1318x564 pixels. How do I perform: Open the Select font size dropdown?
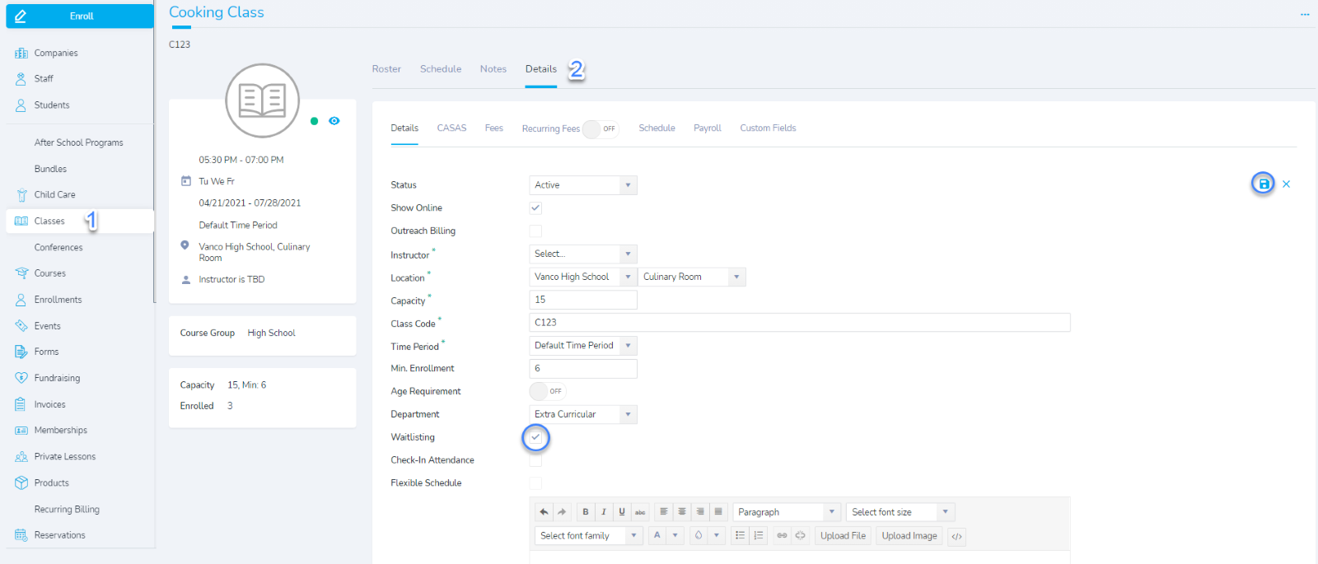point(900,512)
